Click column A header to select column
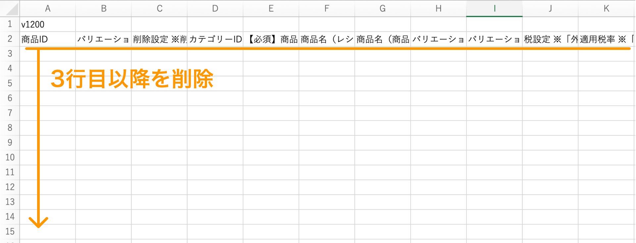Viewport: 636px width, 243px height. click(48, 9)
